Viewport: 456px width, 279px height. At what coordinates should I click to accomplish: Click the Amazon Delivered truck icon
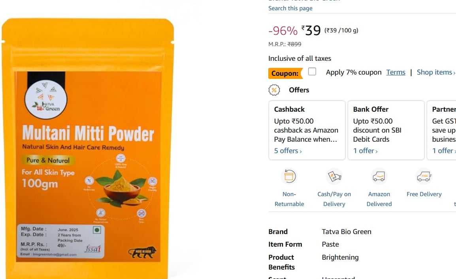[x=379, y=176]
